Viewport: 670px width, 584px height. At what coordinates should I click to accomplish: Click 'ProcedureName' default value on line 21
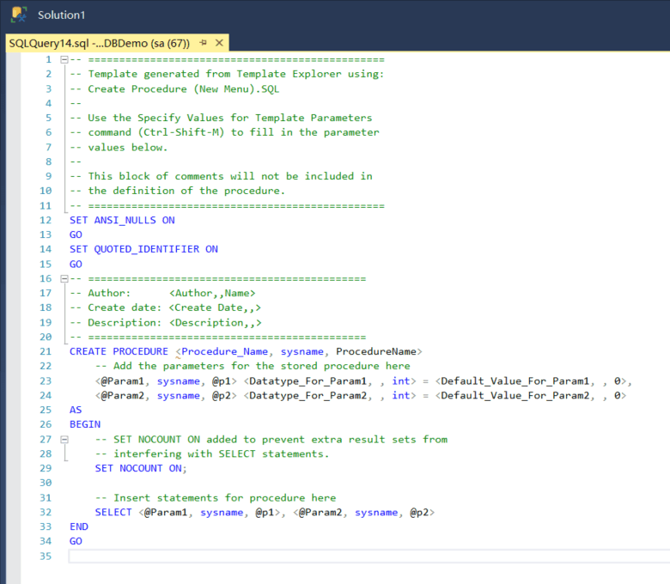[376, 351]
